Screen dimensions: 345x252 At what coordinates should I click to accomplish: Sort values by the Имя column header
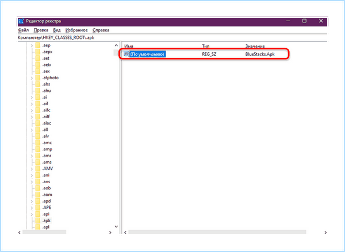tap(129, 46)
